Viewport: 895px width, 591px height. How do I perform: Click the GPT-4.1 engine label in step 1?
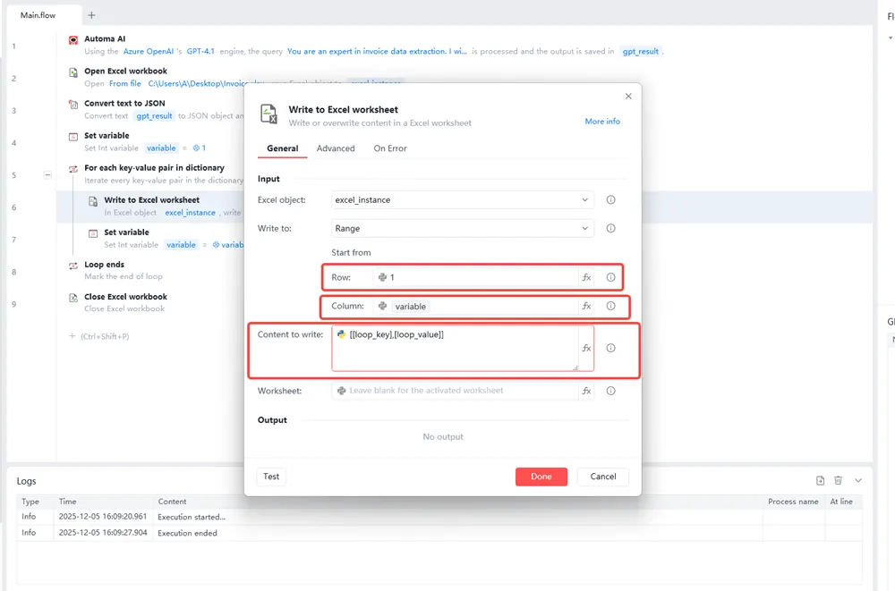200,51
